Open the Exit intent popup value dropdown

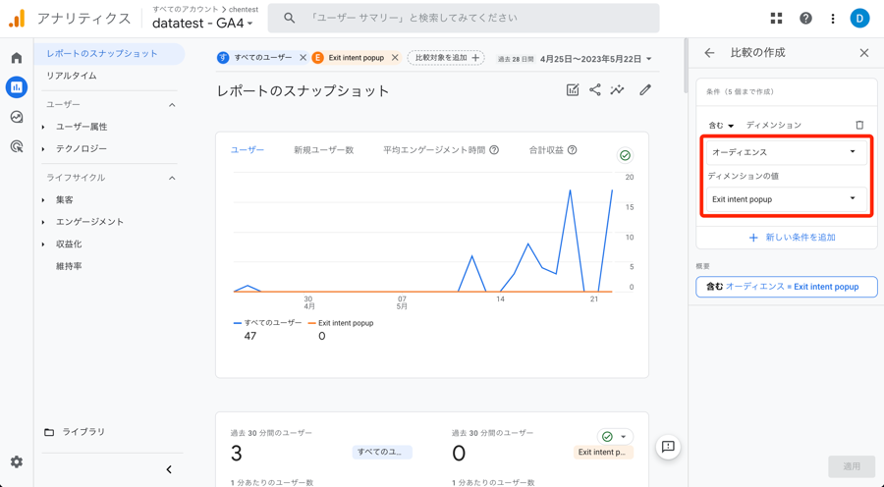[784, 199]
